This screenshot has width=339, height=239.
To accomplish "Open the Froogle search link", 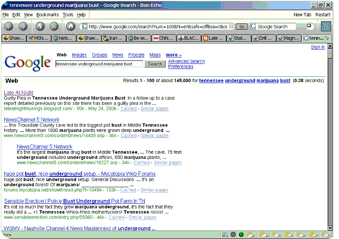I will tap(136, 55).
